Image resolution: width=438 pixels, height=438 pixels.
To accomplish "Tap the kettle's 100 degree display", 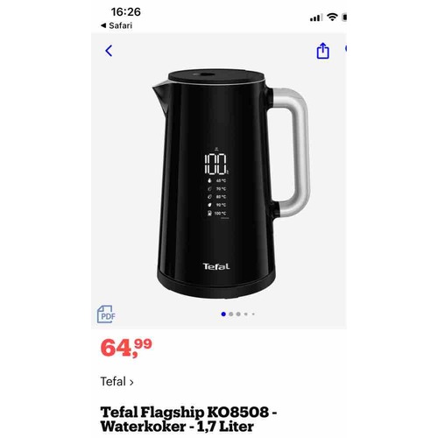I will 216,164.
